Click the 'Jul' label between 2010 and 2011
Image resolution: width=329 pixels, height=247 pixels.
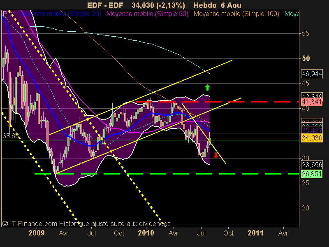(x=202, y=233)
